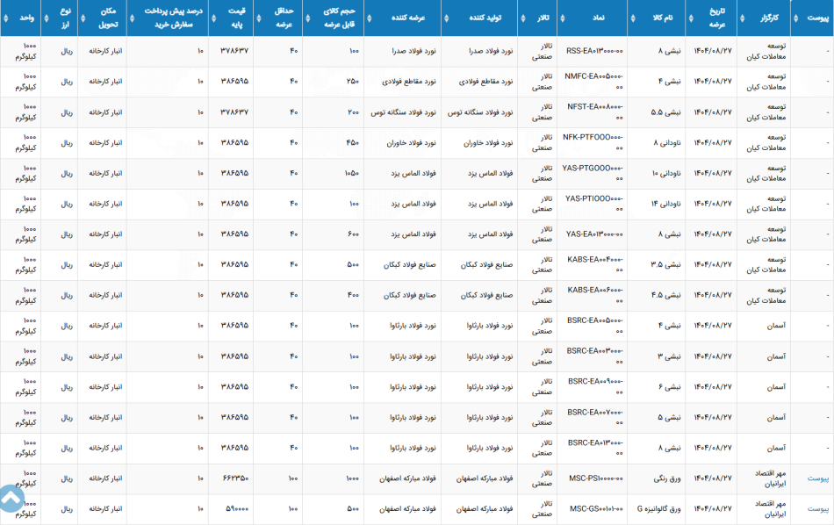Click the تولید کننده column sort arrows
The height and width of the screenshot is (525, 834).
coord(446,18)
